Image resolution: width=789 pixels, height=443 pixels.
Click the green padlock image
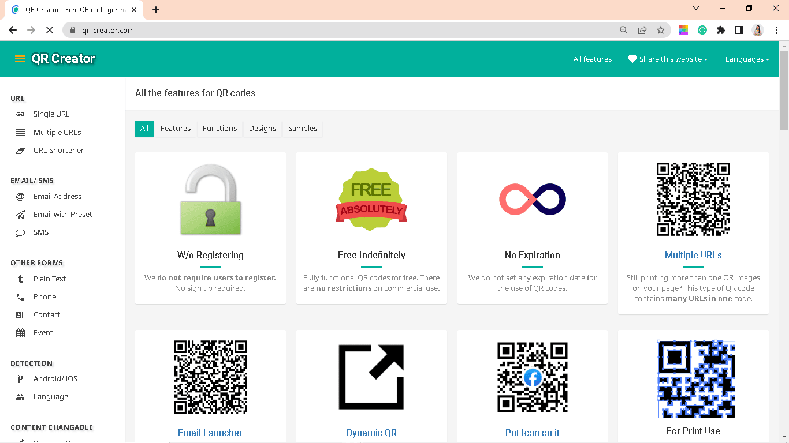(x=210, y=200)
